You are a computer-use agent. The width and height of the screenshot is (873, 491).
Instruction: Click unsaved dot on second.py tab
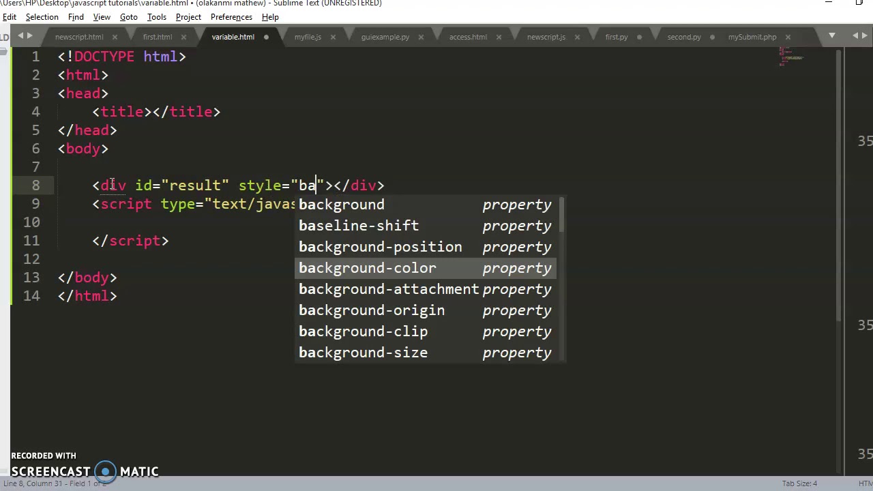pos(713,37)
